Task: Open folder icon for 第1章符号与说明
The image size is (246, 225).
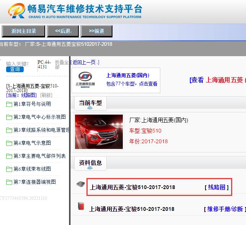Action: 9,104
